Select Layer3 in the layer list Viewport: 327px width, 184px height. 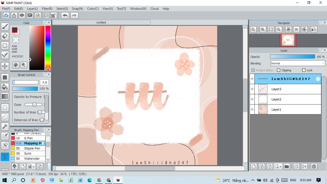pyautogui.click(x=285, y=89)
